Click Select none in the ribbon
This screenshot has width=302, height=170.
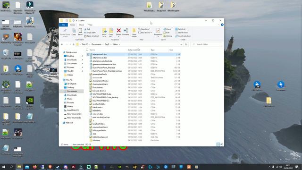click(x=181, y=33)
